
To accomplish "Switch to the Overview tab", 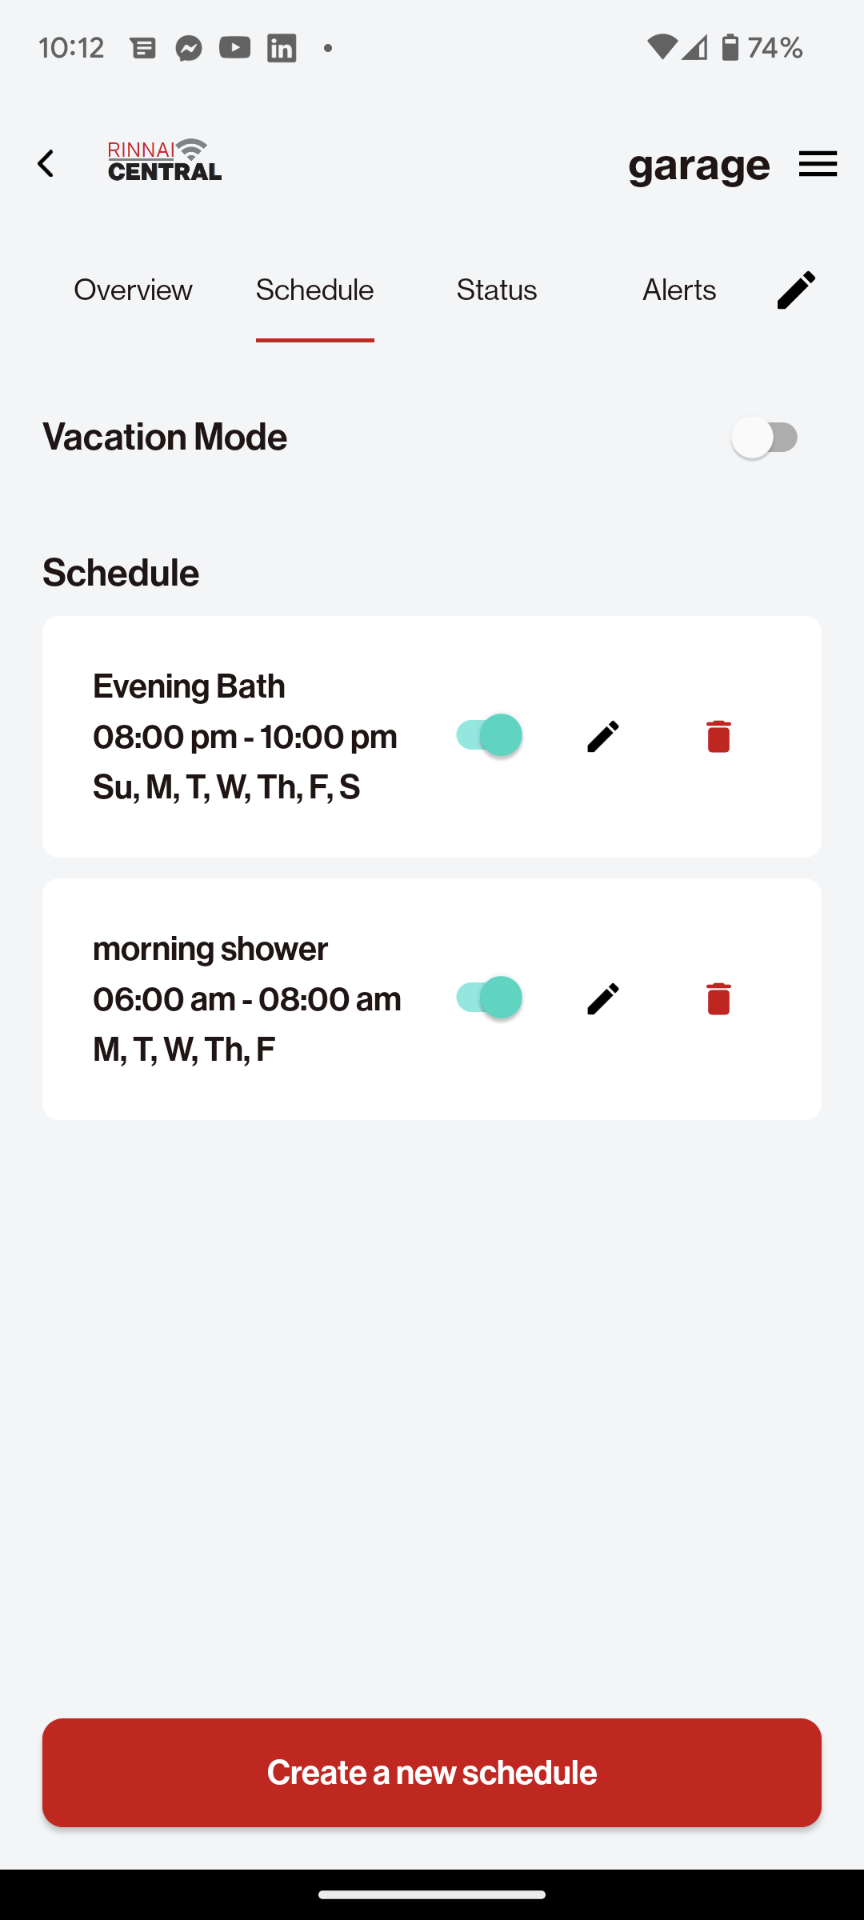I will pyautogui.click(x=133, y=290).
